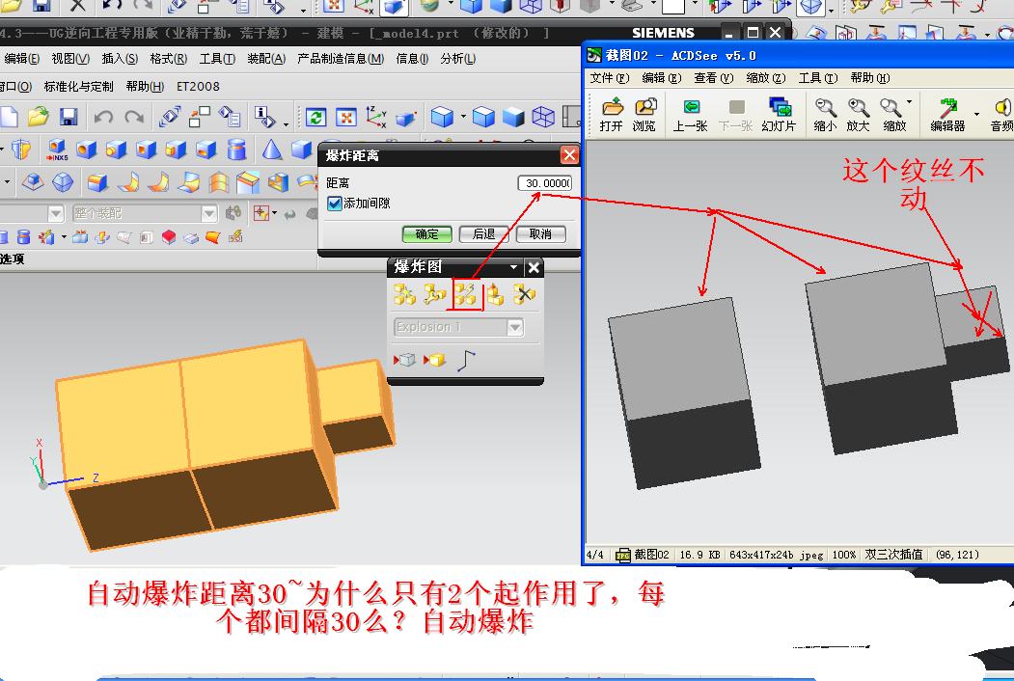
Task: Click the Create Tracelines icon
Action: tap(467, 360)
